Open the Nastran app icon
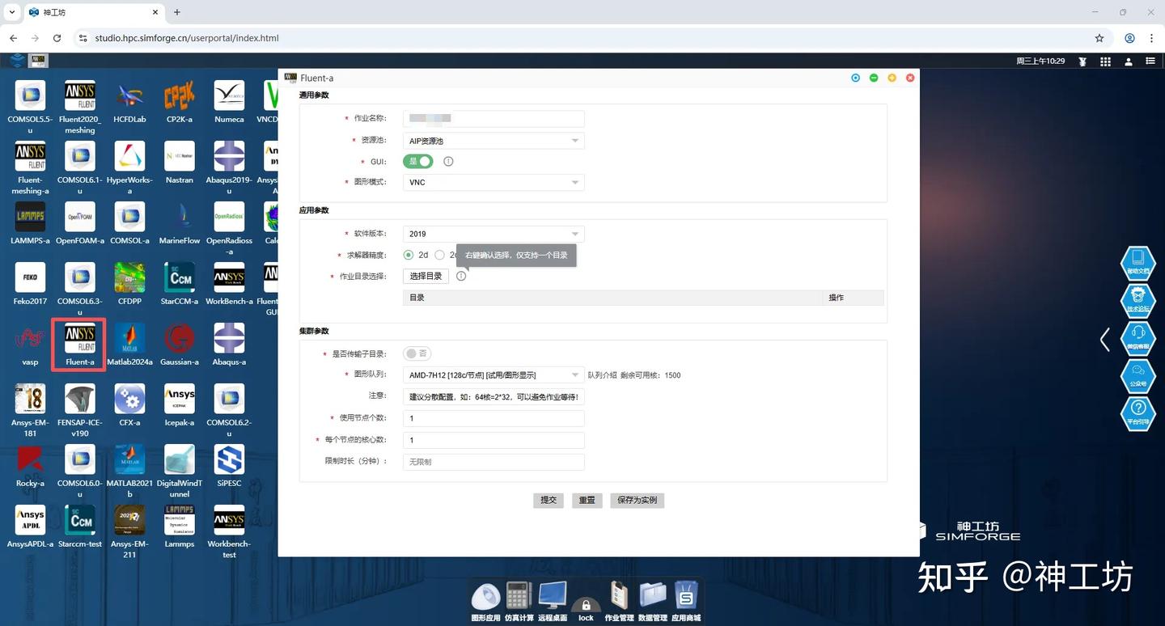Viewport: 1165px width, 626px height. tap(180, 156)
